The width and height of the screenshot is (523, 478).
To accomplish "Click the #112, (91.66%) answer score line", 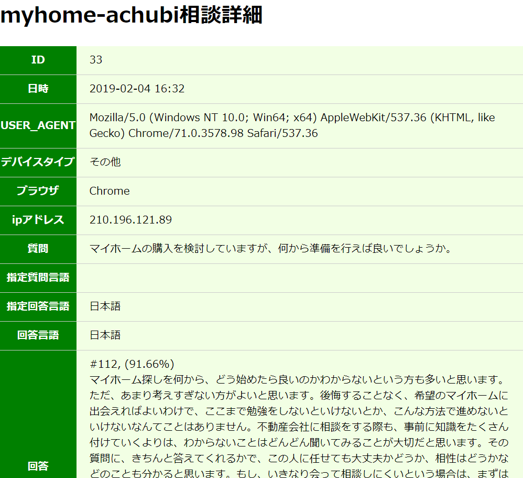I will 132,364.
